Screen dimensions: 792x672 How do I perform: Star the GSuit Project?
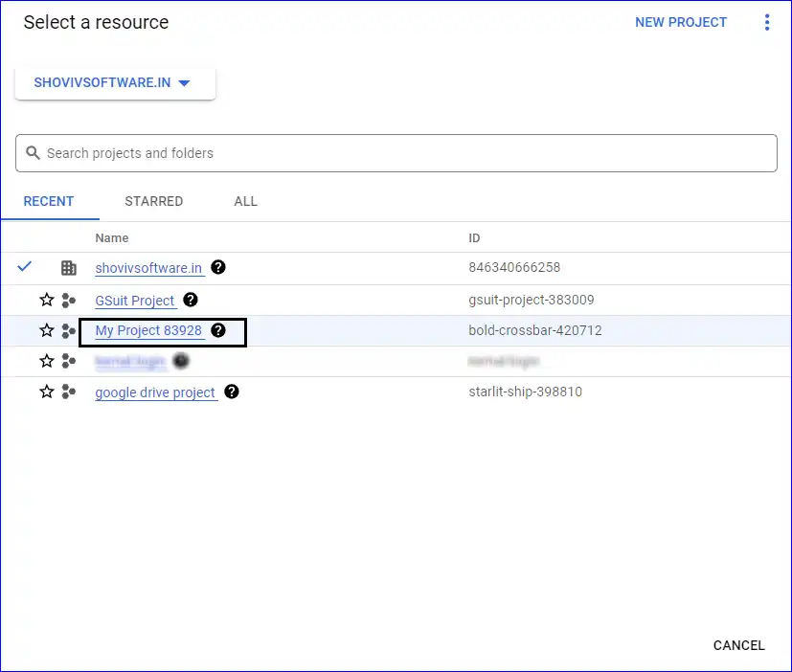click(x=46, y=301)
